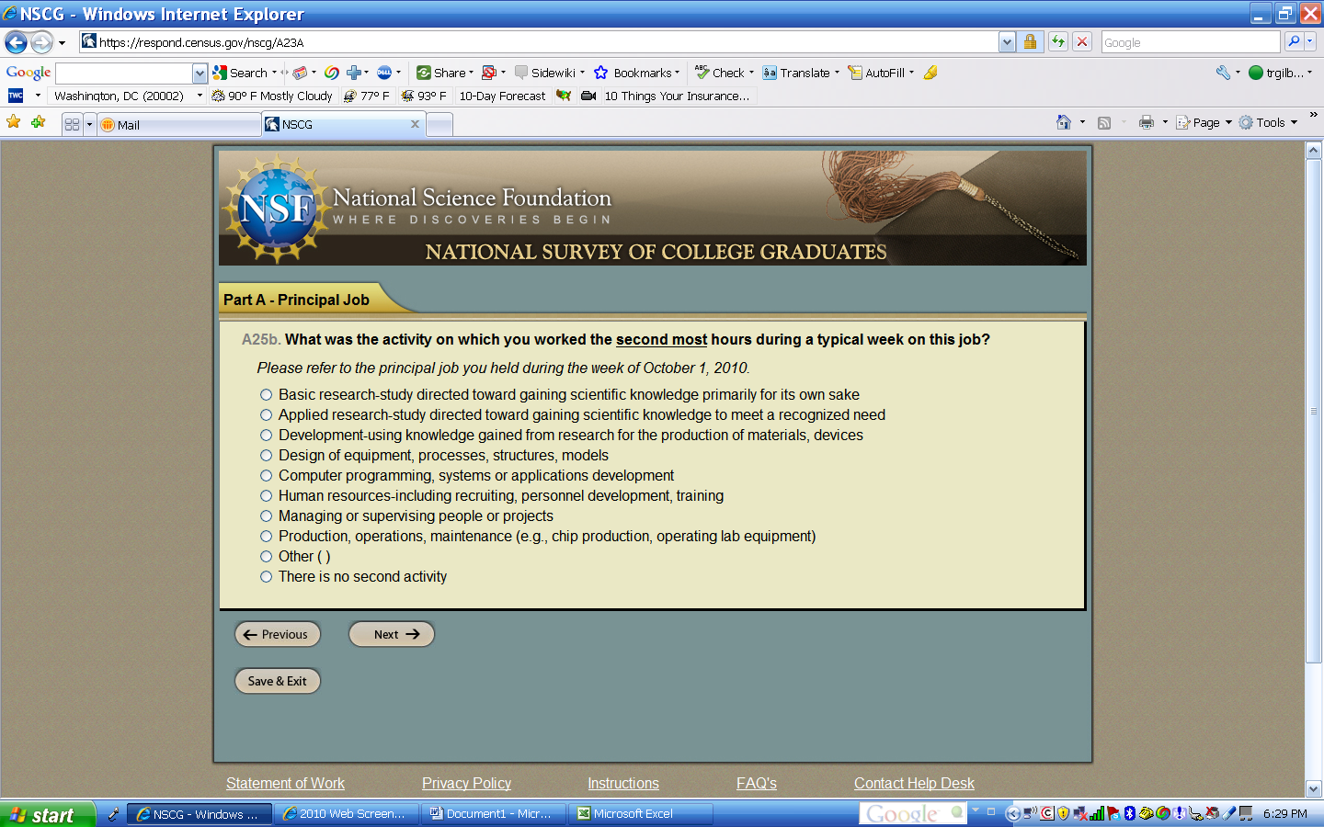Select Design of equipment radio button

266,456
